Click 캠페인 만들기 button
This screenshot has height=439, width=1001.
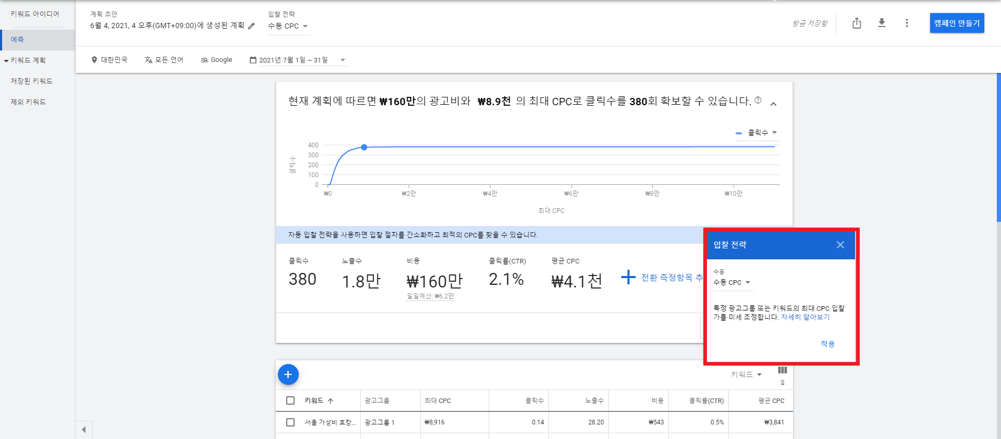957,23
